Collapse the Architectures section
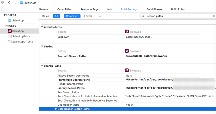 [x=42, y=27]
